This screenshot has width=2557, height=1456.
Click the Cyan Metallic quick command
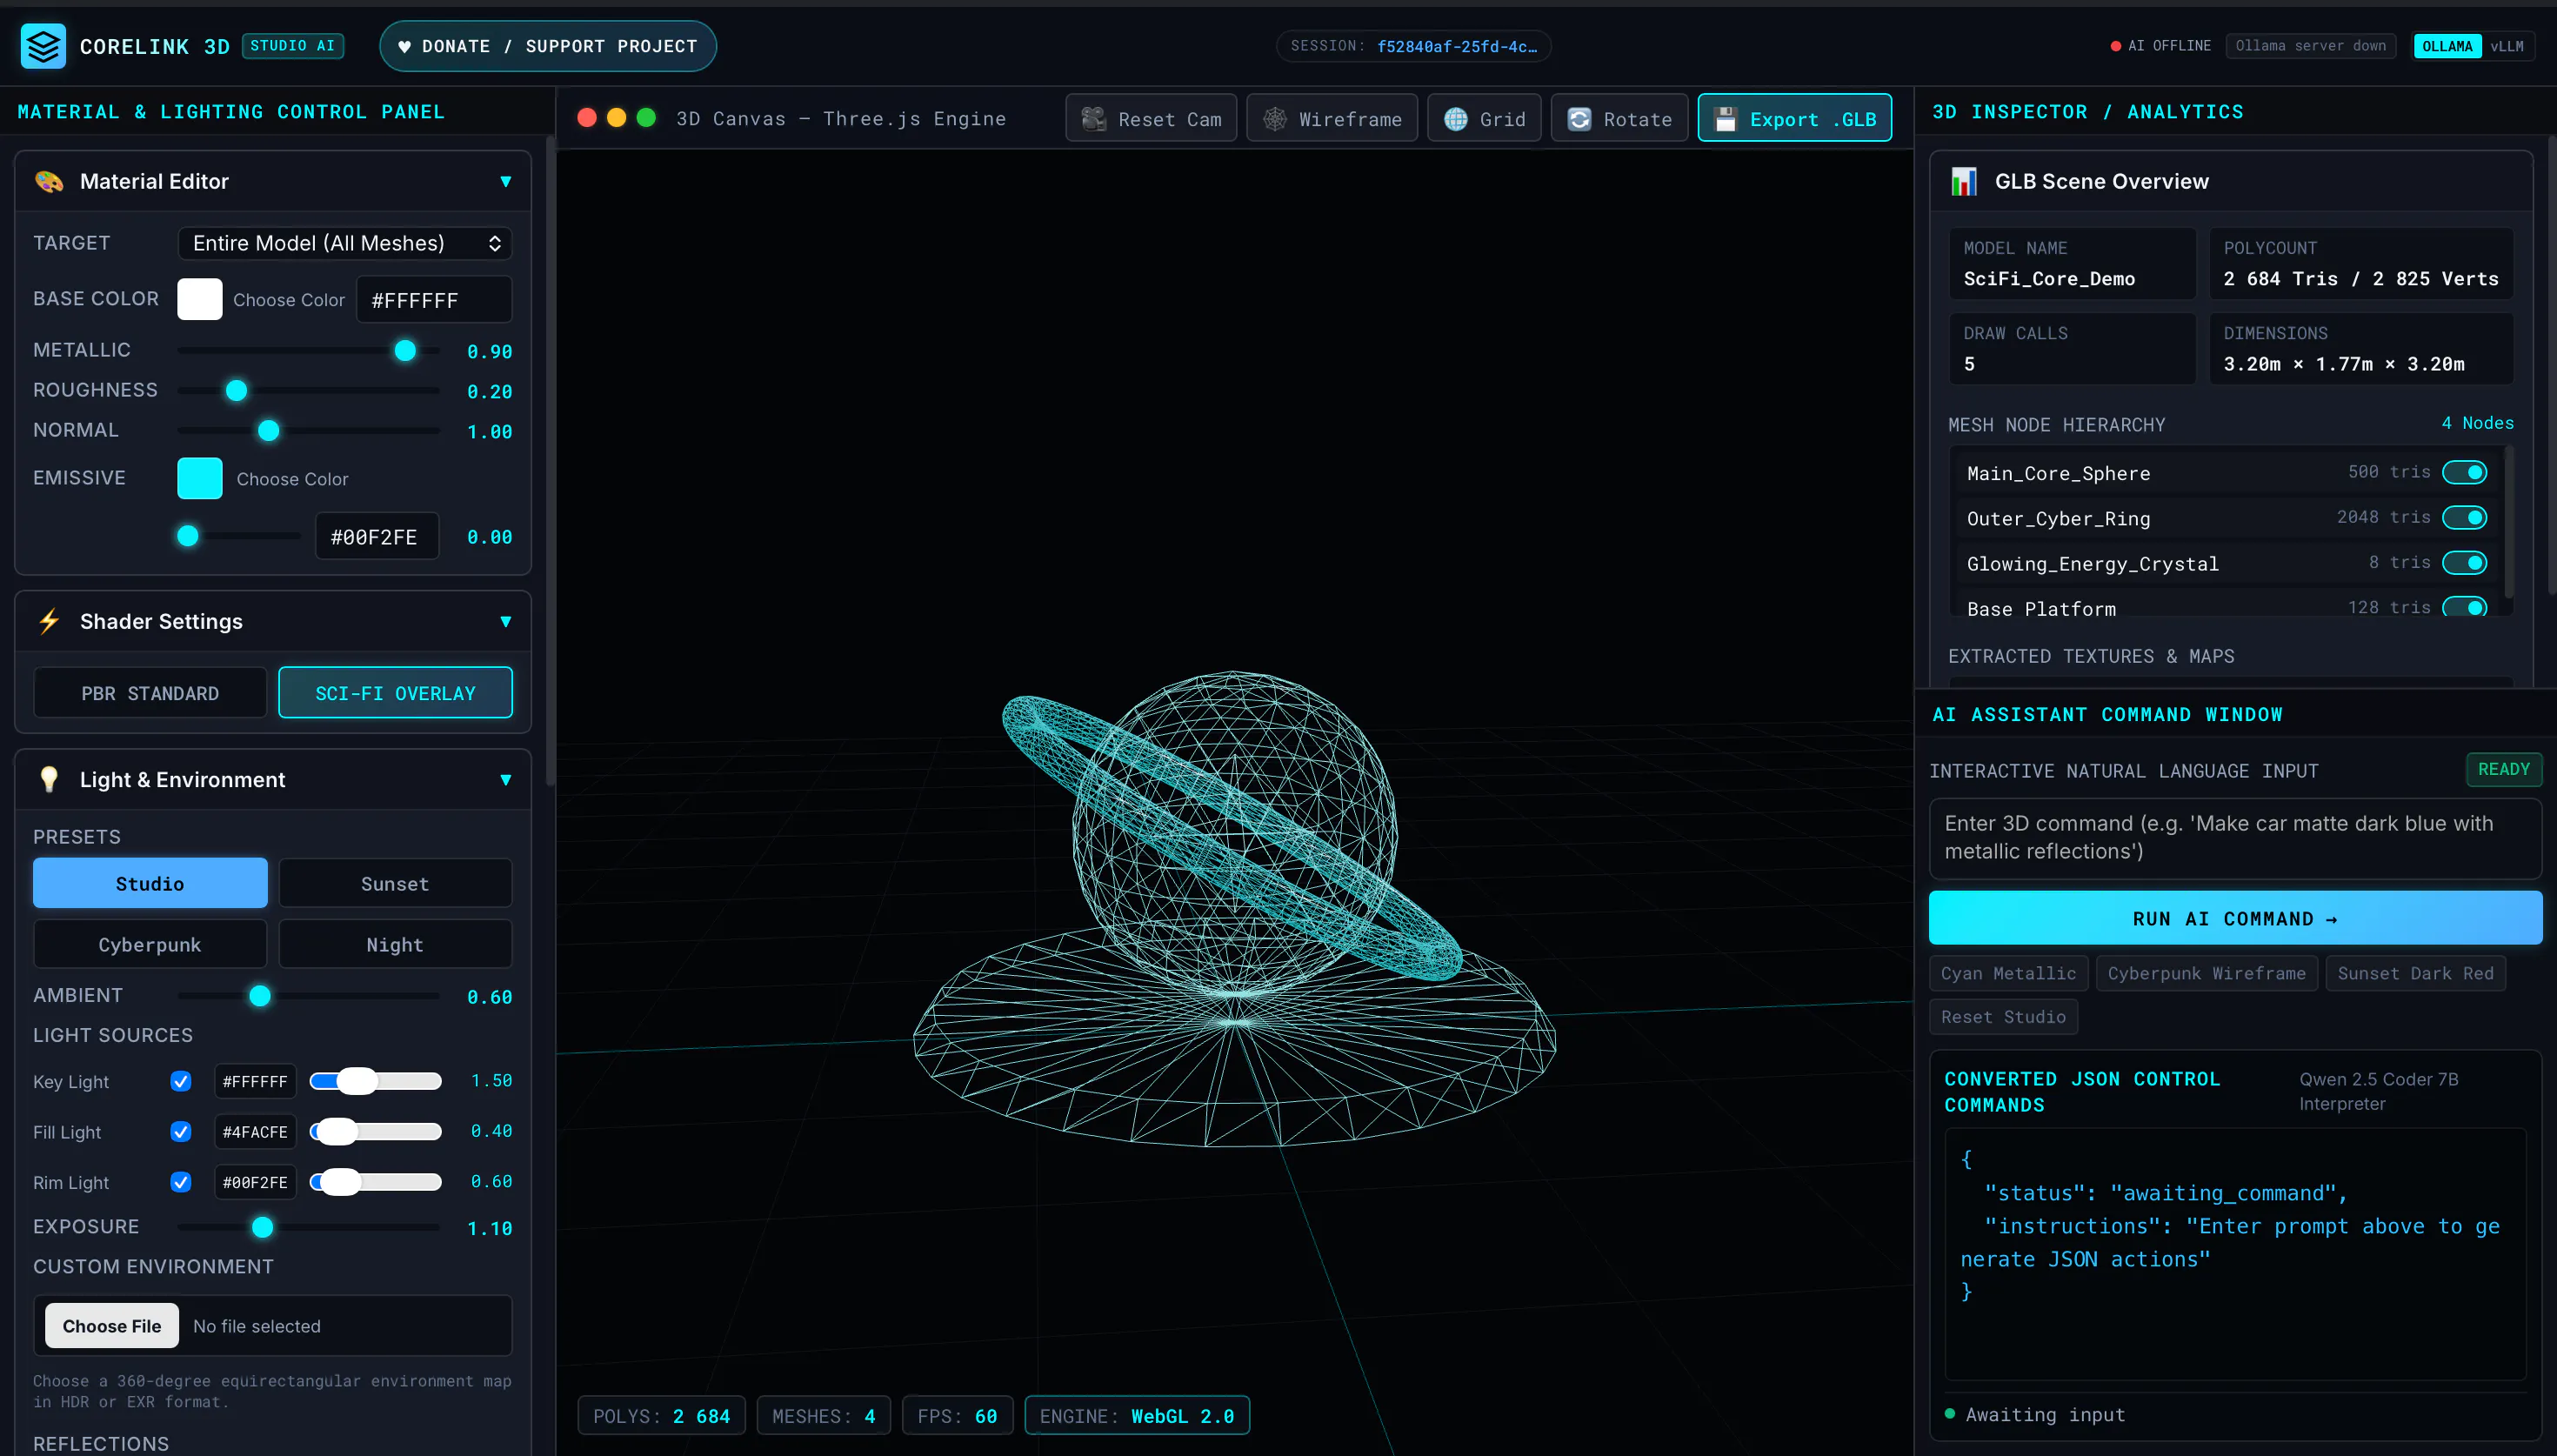[2008, 973]
